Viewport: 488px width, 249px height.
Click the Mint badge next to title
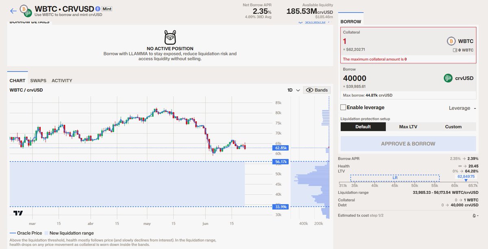click(x=107, y=9)
